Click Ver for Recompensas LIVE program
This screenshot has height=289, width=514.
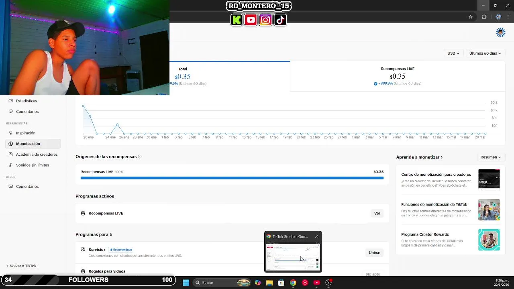tap(377, 213)
